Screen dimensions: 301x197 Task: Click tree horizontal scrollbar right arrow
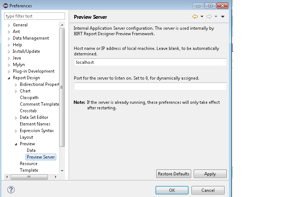tap(55, 177)
